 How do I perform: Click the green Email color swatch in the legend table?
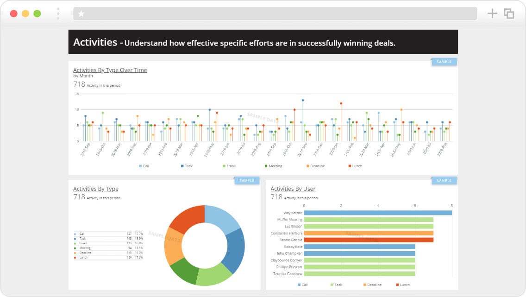(75, 243)
